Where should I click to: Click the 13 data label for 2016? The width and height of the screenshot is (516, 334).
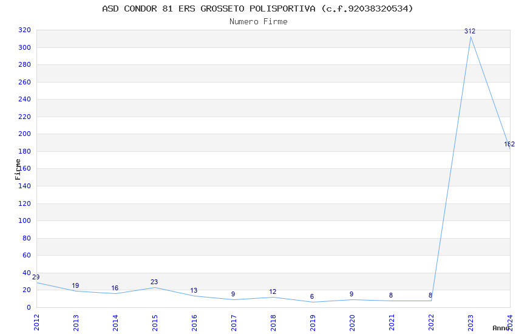194,290
